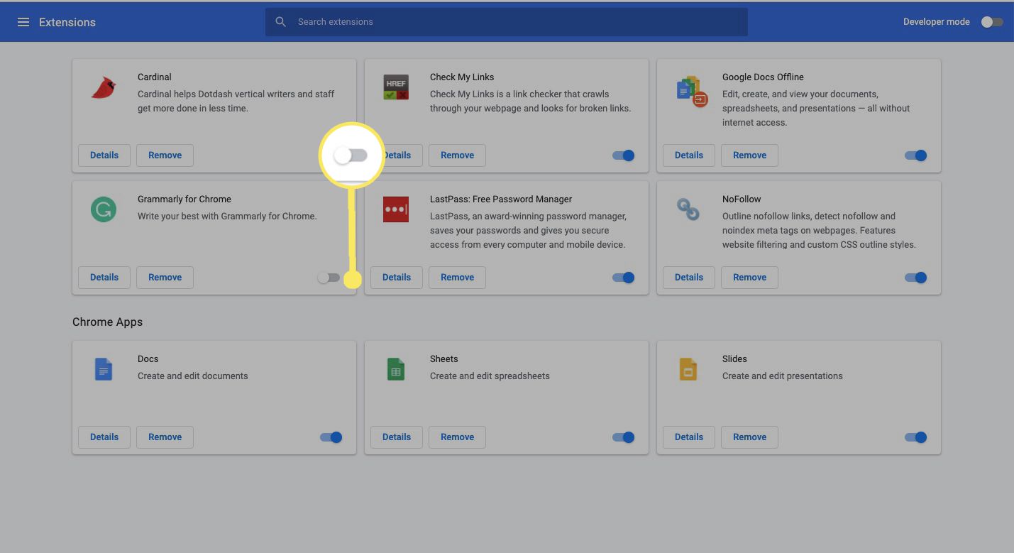Click the red LastPass icon

(396, 209)
